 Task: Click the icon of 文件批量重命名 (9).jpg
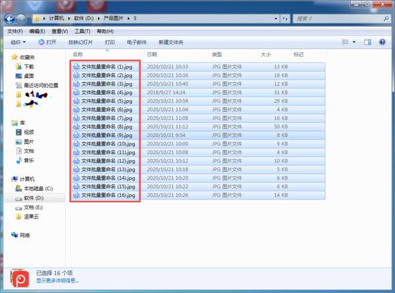pos(76,135)
